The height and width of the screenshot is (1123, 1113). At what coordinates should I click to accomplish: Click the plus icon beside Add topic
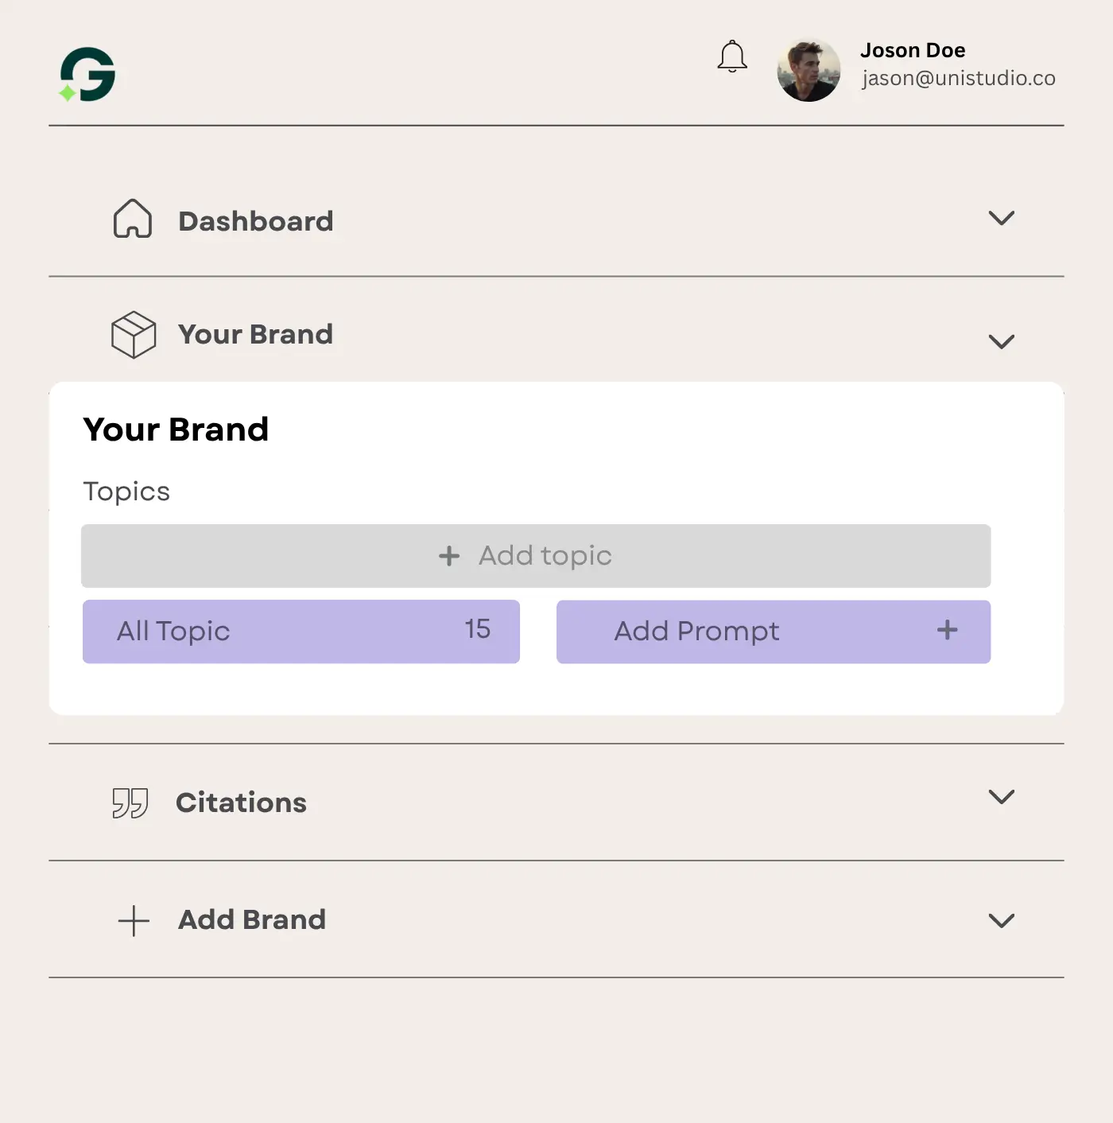(449, 556)
